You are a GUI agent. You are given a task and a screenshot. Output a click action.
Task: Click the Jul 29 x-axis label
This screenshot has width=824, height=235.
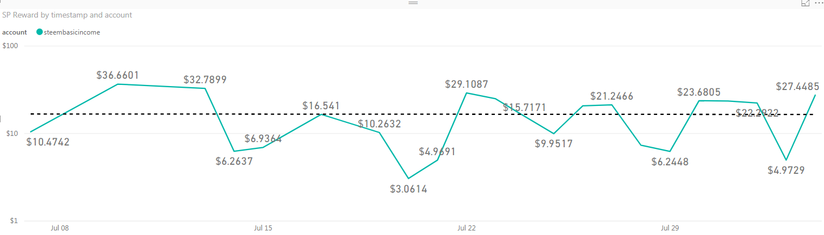tap(670, 228)
